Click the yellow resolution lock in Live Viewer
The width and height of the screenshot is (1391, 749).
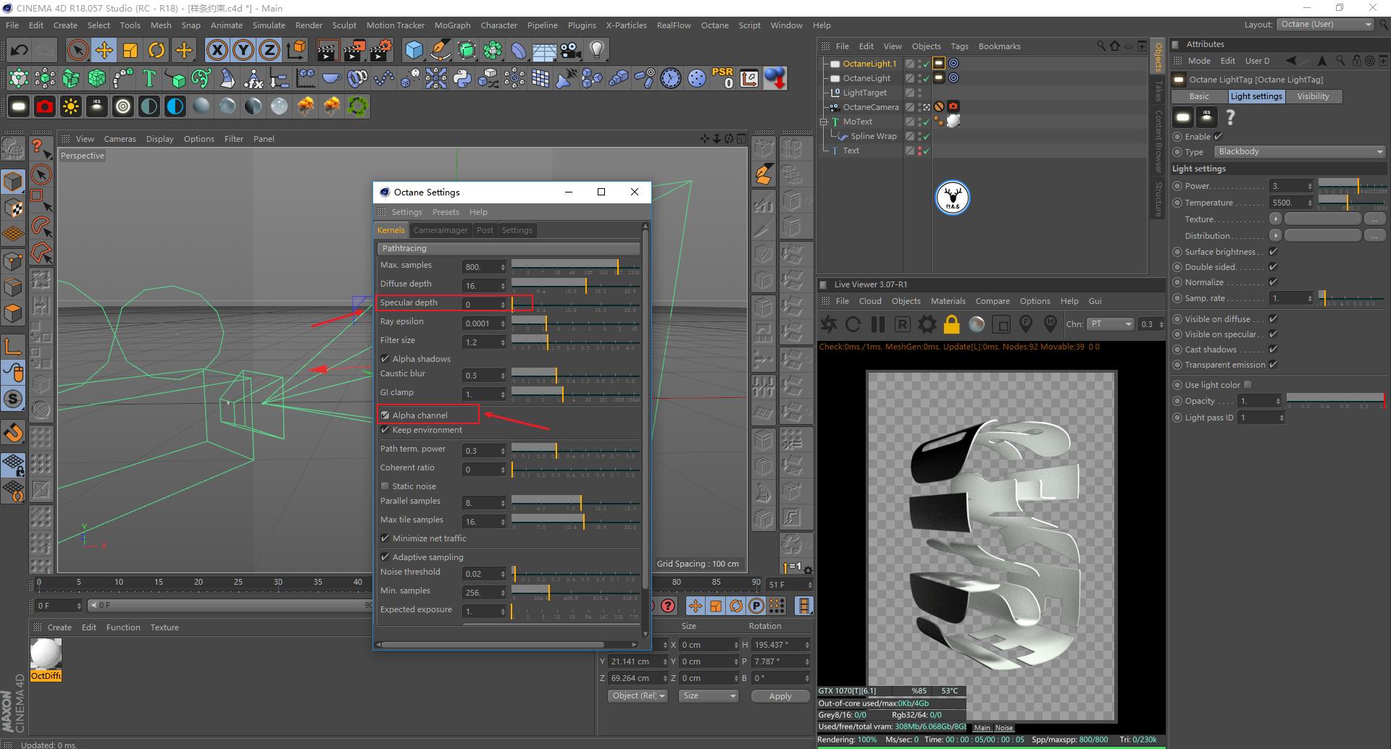[x=952, y=324]
